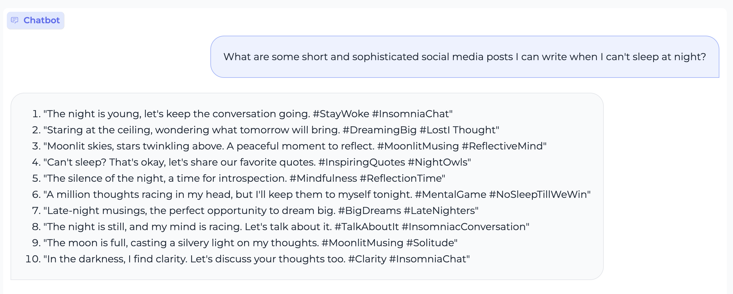Select the #TalkAboutIt hashtag
The width and height of the screenshot is (733, 294).
pos(367,227)
